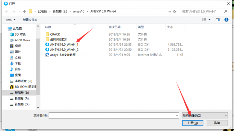
Task: Toggle the preview pane icon
Action: click(217, 19)
